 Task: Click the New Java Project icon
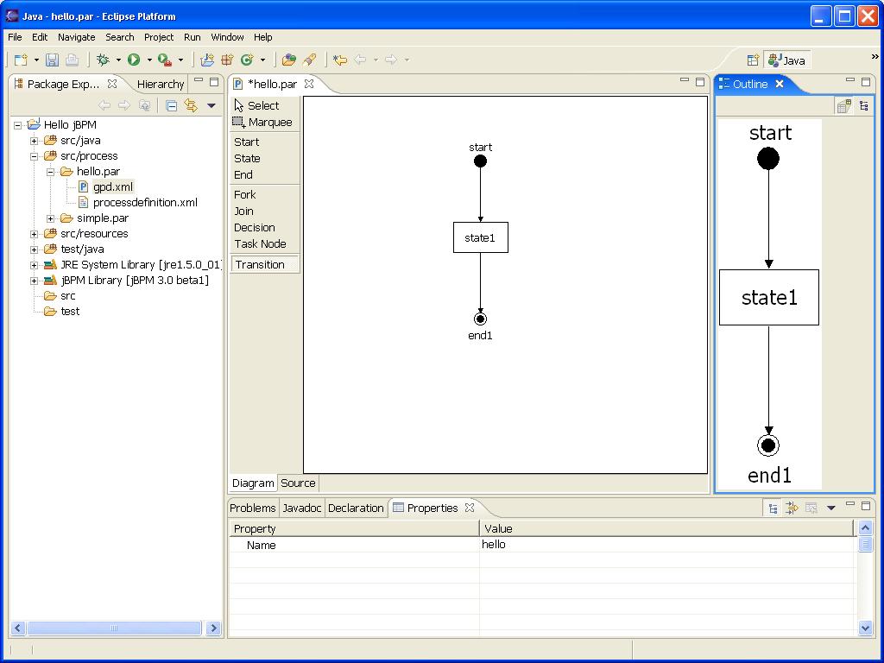(x=207, y=60)
